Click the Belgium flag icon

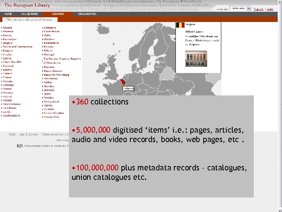(180, 25)
